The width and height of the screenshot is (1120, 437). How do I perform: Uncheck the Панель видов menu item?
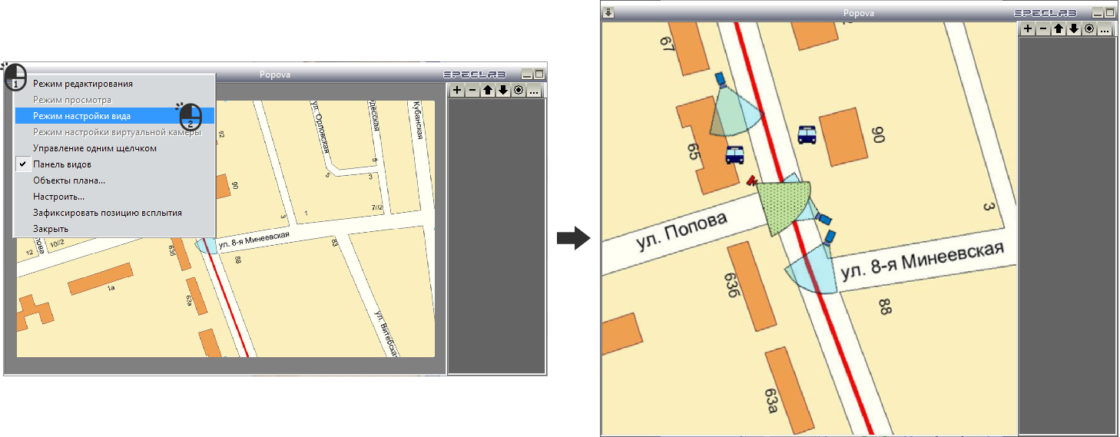[114, 164]
